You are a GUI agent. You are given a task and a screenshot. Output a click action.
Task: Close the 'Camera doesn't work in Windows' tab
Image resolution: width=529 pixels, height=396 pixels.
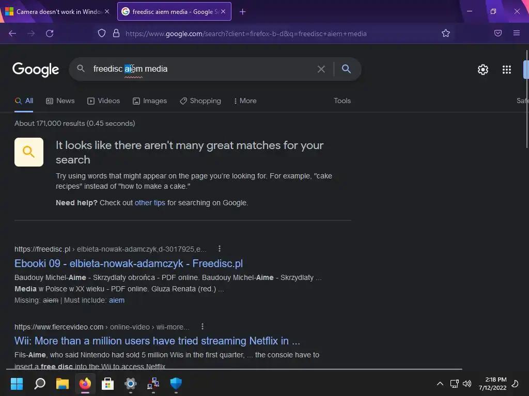point(107,11)
